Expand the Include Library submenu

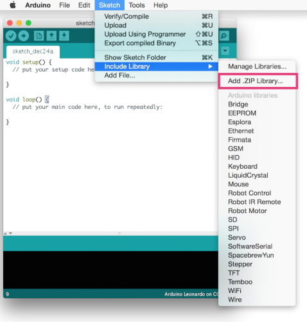(157, 66)
